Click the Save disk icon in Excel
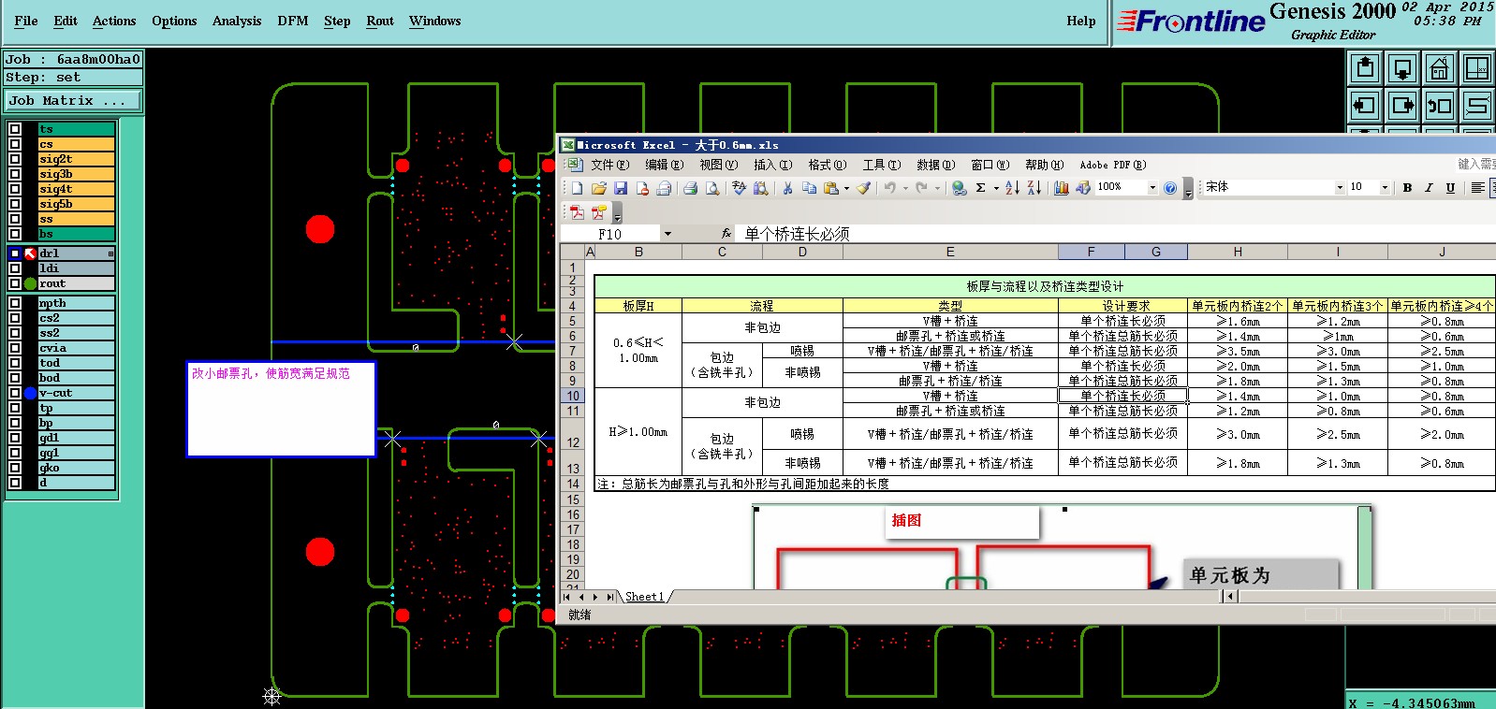The width and height of the screenshot is (1496, 709). (x=621, y=188)
